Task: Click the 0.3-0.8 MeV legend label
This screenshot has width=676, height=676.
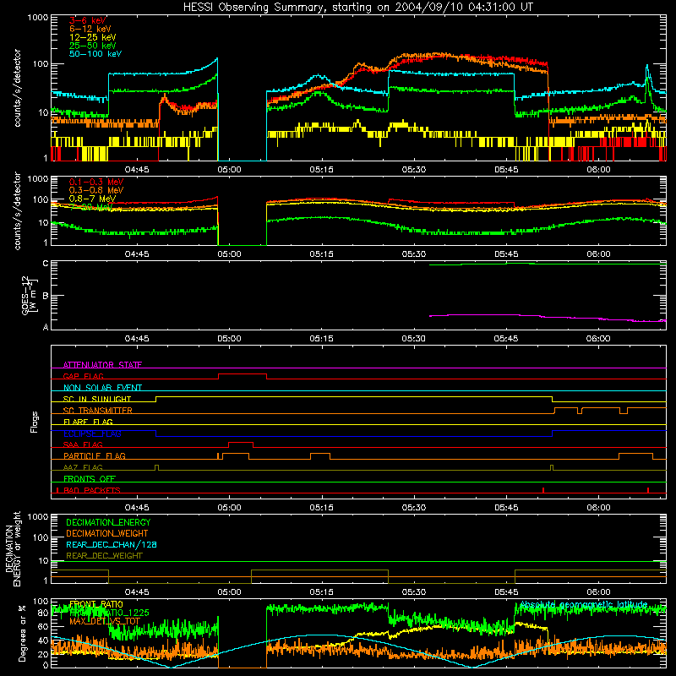Action: 96,190
